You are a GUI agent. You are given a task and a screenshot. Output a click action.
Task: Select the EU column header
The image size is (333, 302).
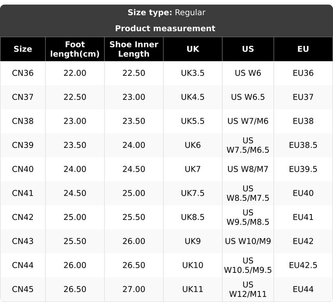303,49
